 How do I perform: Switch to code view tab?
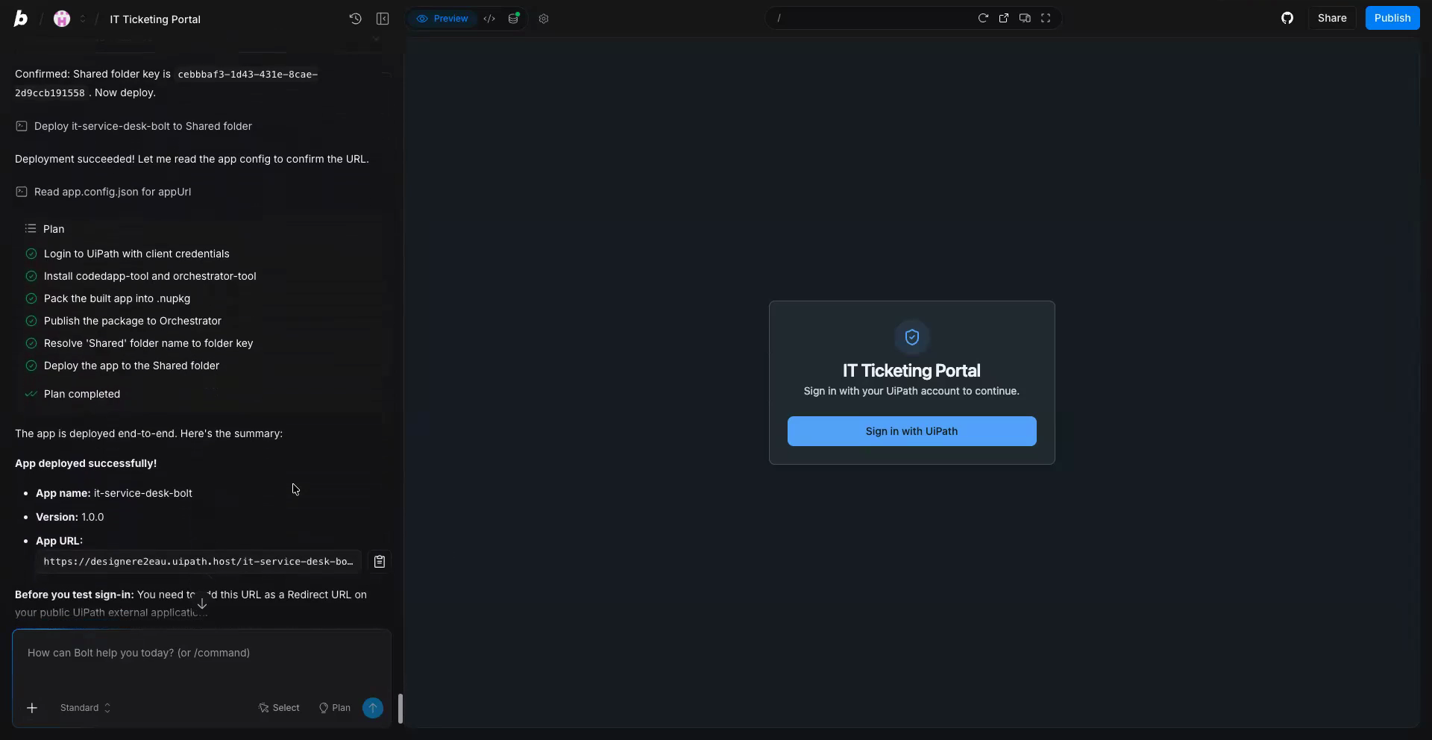(489, 19)
